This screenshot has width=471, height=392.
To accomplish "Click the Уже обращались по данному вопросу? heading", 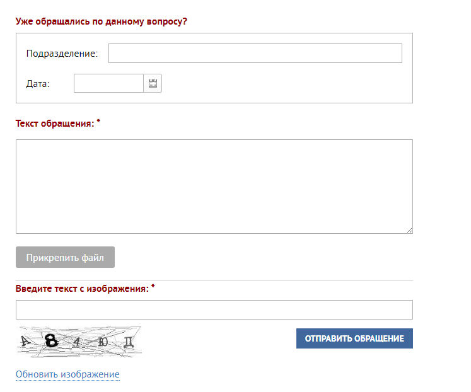I will (x=102, y=21).
